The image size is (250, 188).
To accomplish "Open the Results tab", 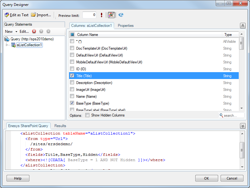I will coord(60,126).
